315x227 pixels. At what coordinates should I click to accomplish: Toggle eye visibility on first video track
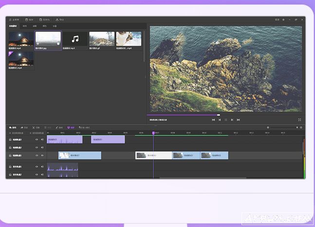[37, 140]
